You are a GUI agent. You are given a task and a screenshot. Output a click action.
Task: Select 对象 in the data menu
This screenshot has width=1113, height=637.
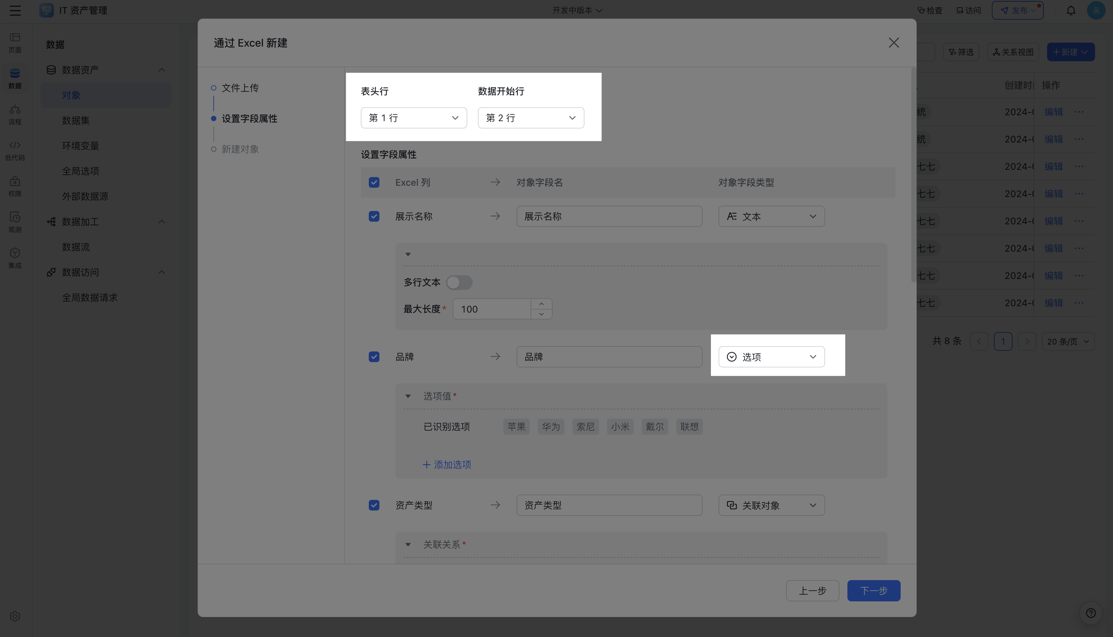106,95
